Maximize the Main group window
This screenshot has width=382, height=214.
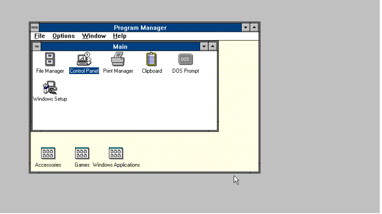[213, 46]
